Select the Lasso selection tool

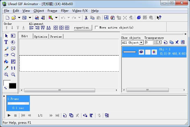[x=13, y=55]
